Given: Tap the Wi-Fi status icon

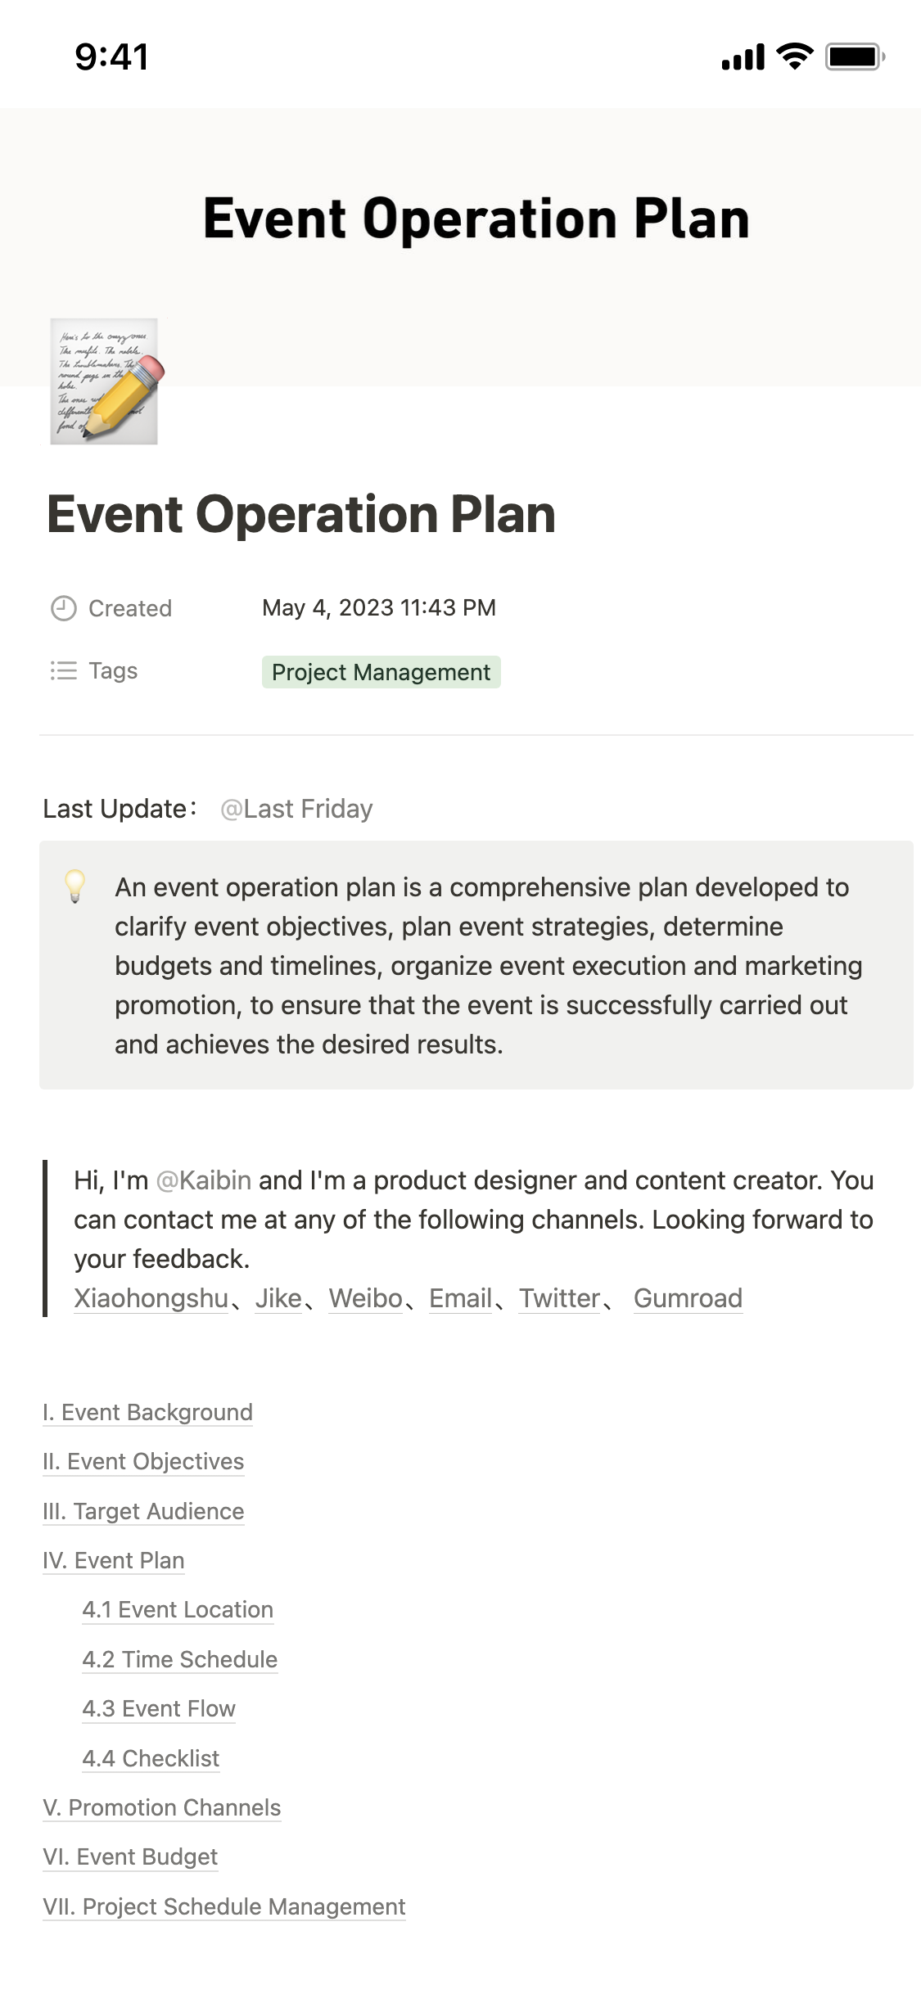Looking at the screenshot, I should 794,56.
